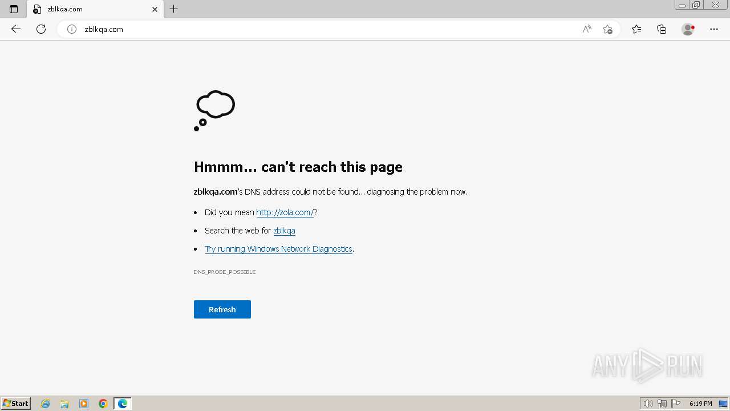This screenshot has width=730, height=411.
Task: Select the "Hmmm... can't reach this page" heading
Action: [x=298, y=167]
